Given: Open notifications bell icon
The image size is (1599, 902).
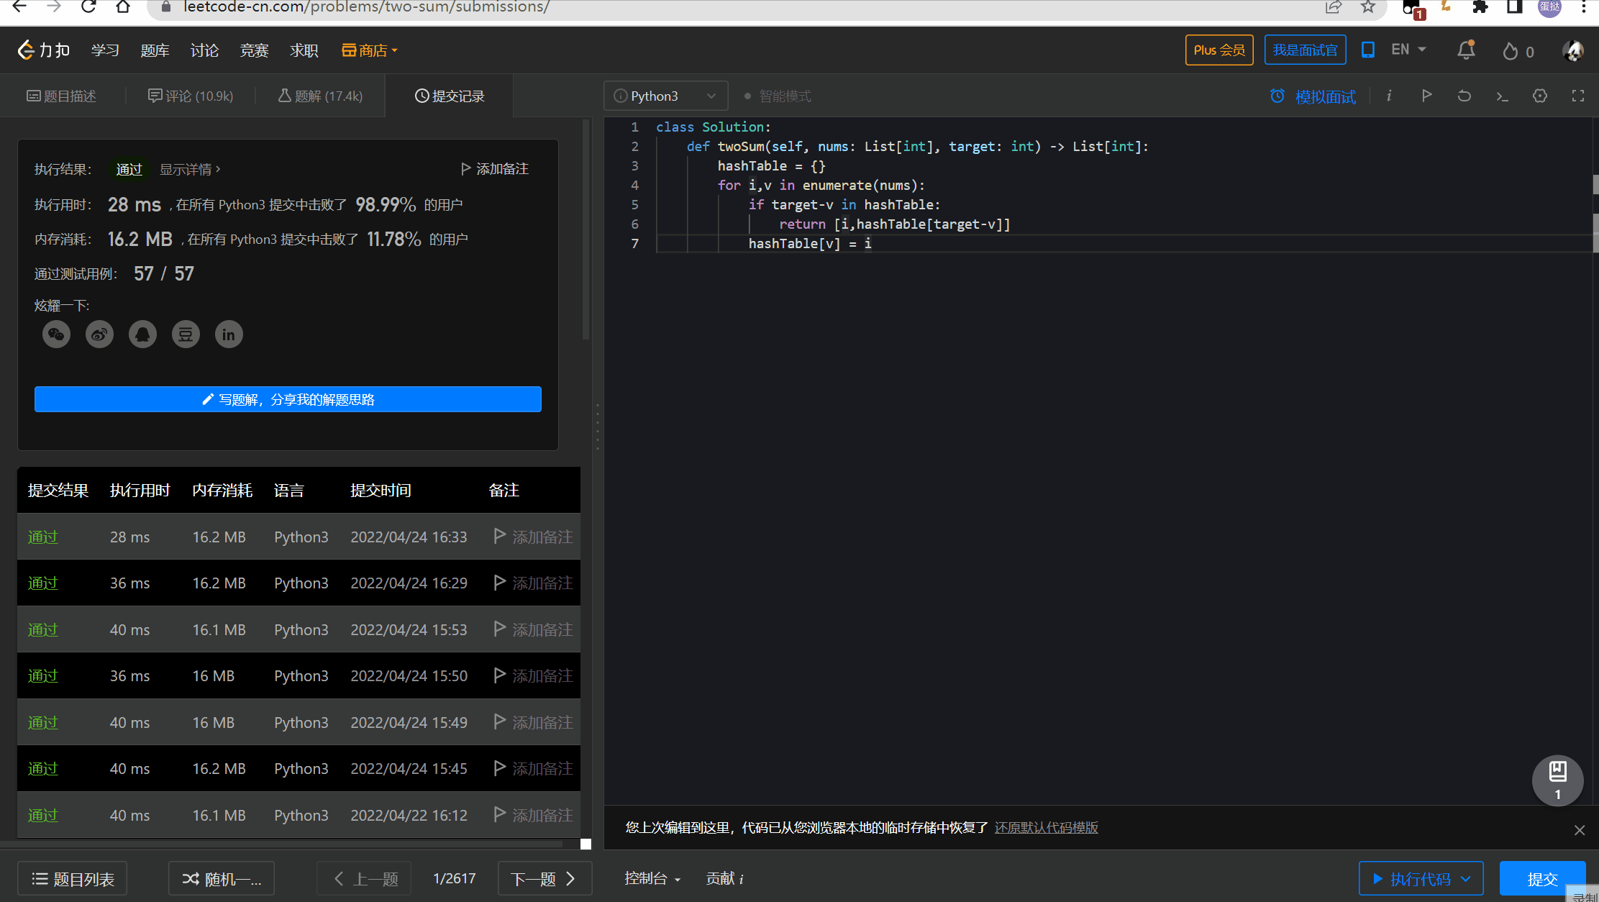Looking at the screenshot, I should [x=1465, y=50].
